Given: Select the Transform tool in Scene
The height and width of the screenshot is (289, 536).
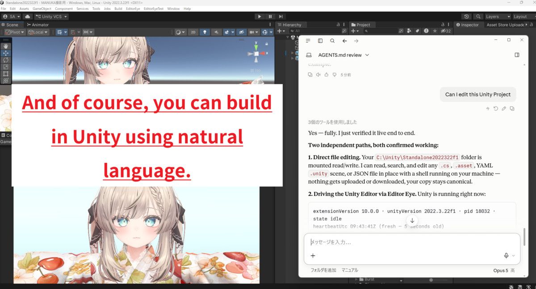Looking at the screenshot, I should (x=6, y=81).
